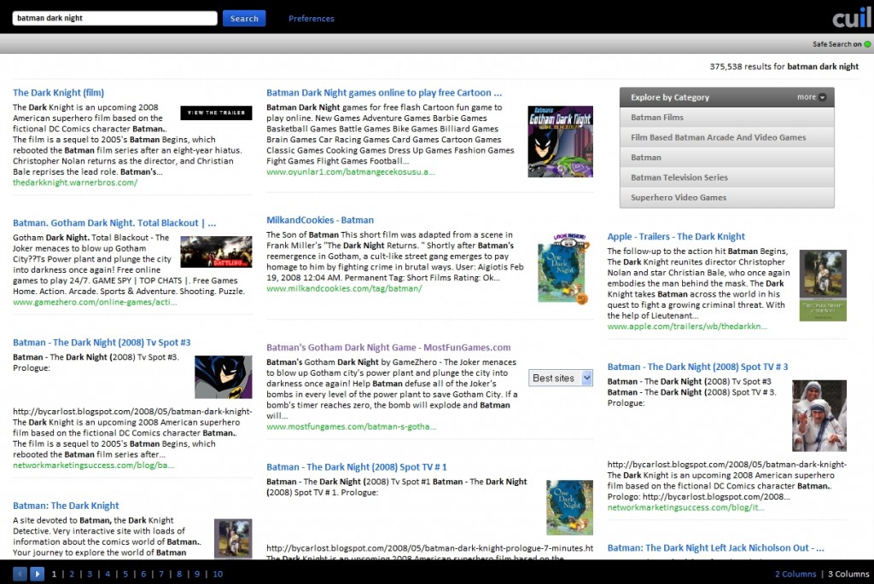Go to results page 3

[x=89, y=574]
